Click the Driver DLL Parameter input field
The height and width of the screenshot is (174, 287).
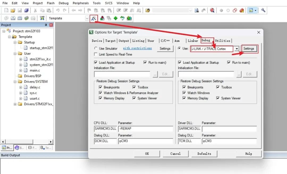229,129
